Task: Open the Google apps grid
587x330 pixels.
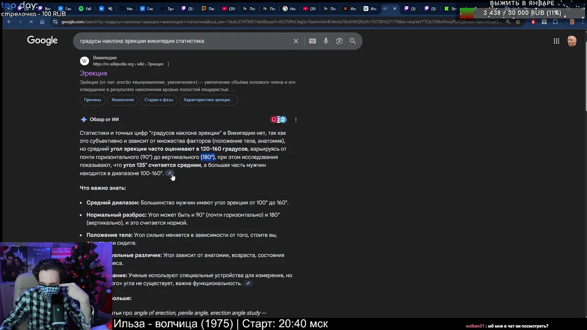Action: pyautogui.click(x=556, y=41)
